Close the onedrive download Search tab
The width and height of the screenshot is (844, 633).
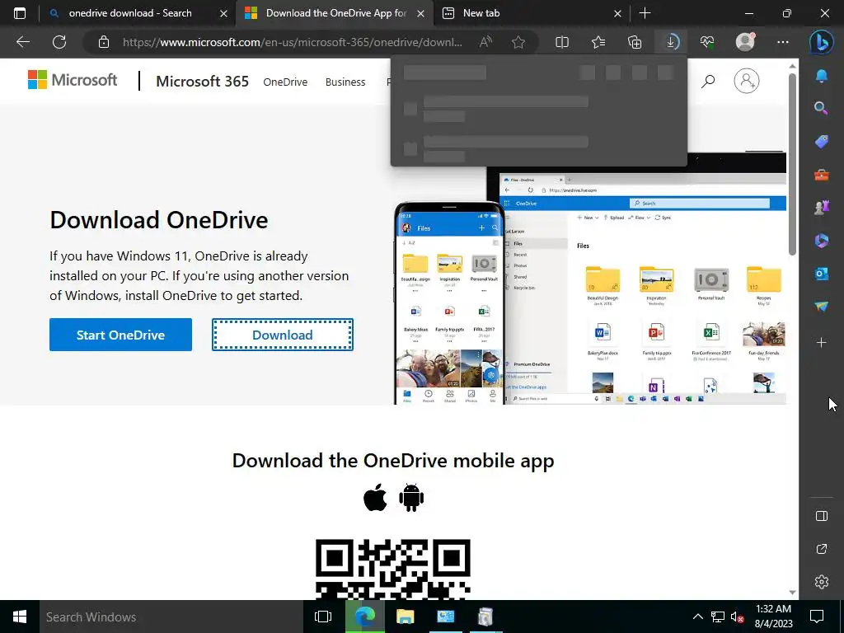223,13
